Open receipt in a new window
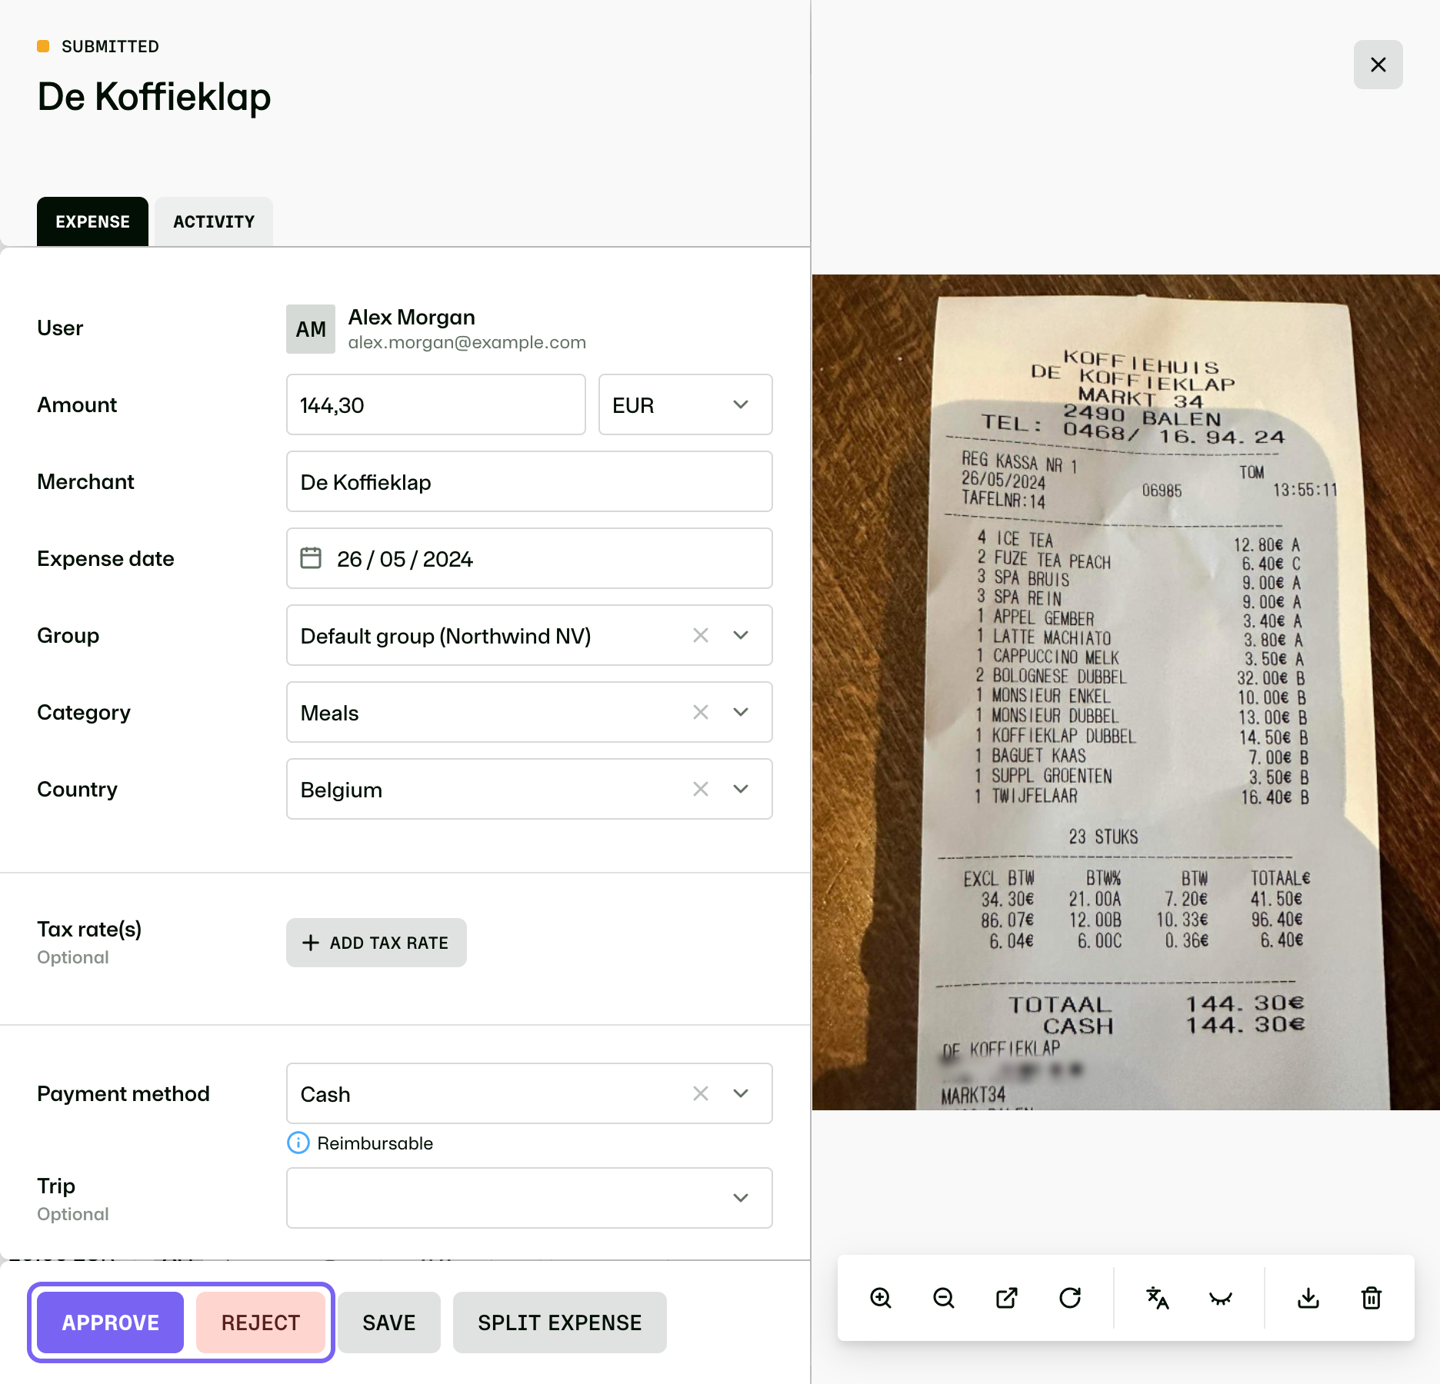Image resolution: width=1440 pixels, height=1384 pixels. click(1007, 1298)
